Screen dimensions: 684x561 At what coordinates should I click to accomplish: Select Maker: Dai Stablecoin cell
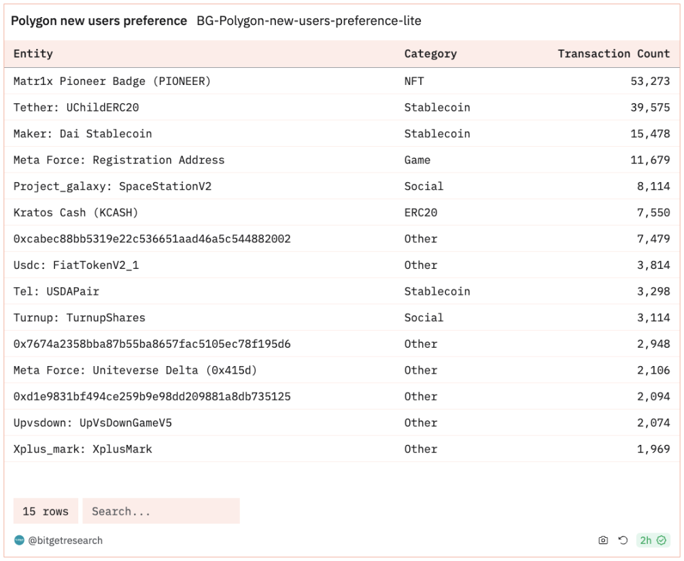83,134
